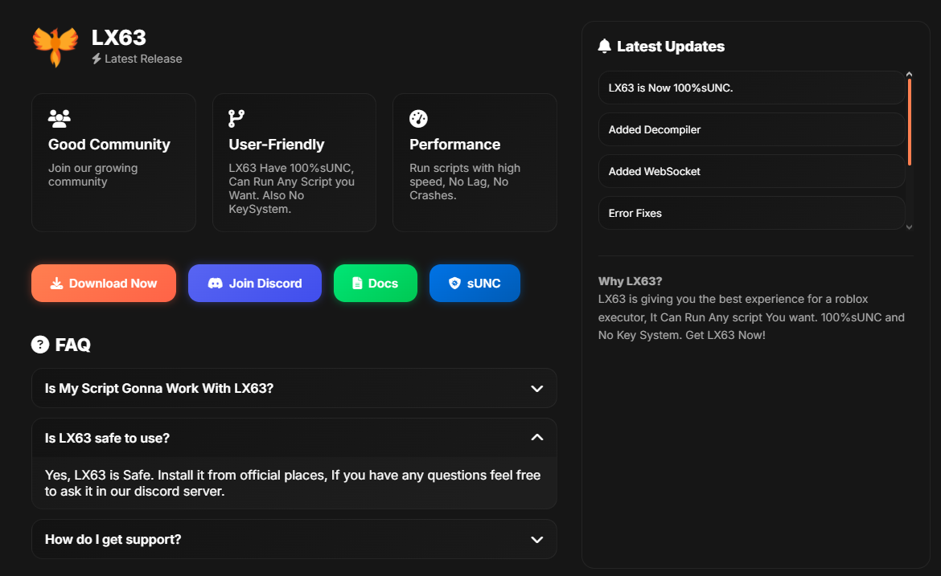Screen dimensions: 941x576
Task: Click the User-Friendly card heading
Action: point(277,145)
